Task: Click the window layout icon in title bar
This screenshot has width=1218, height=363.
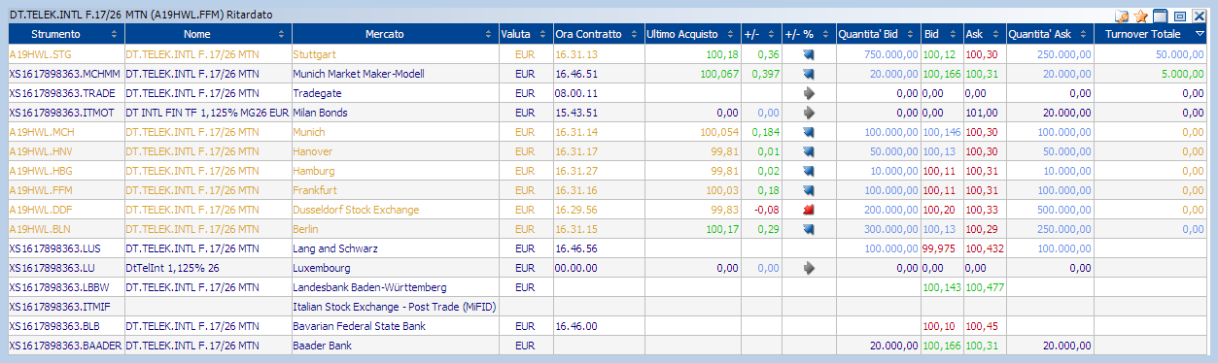Action: click(1160, 16)
